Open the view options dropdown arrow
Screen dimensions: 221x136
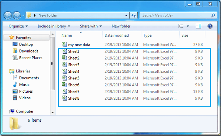click(188, 26)
